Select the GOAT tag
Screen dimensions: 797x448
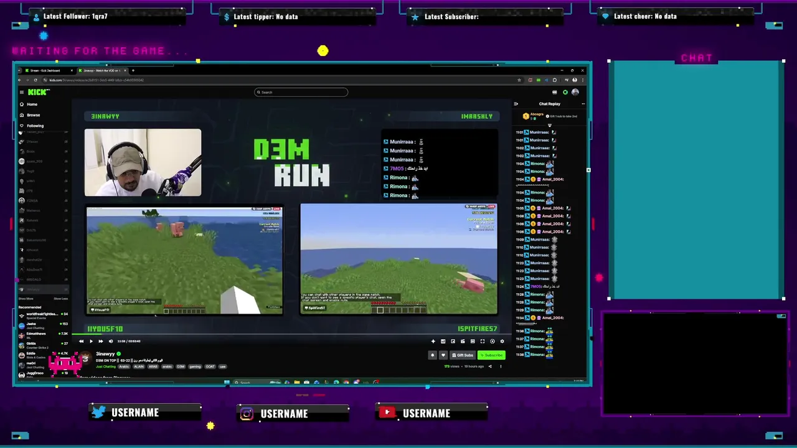pos(210,366)
